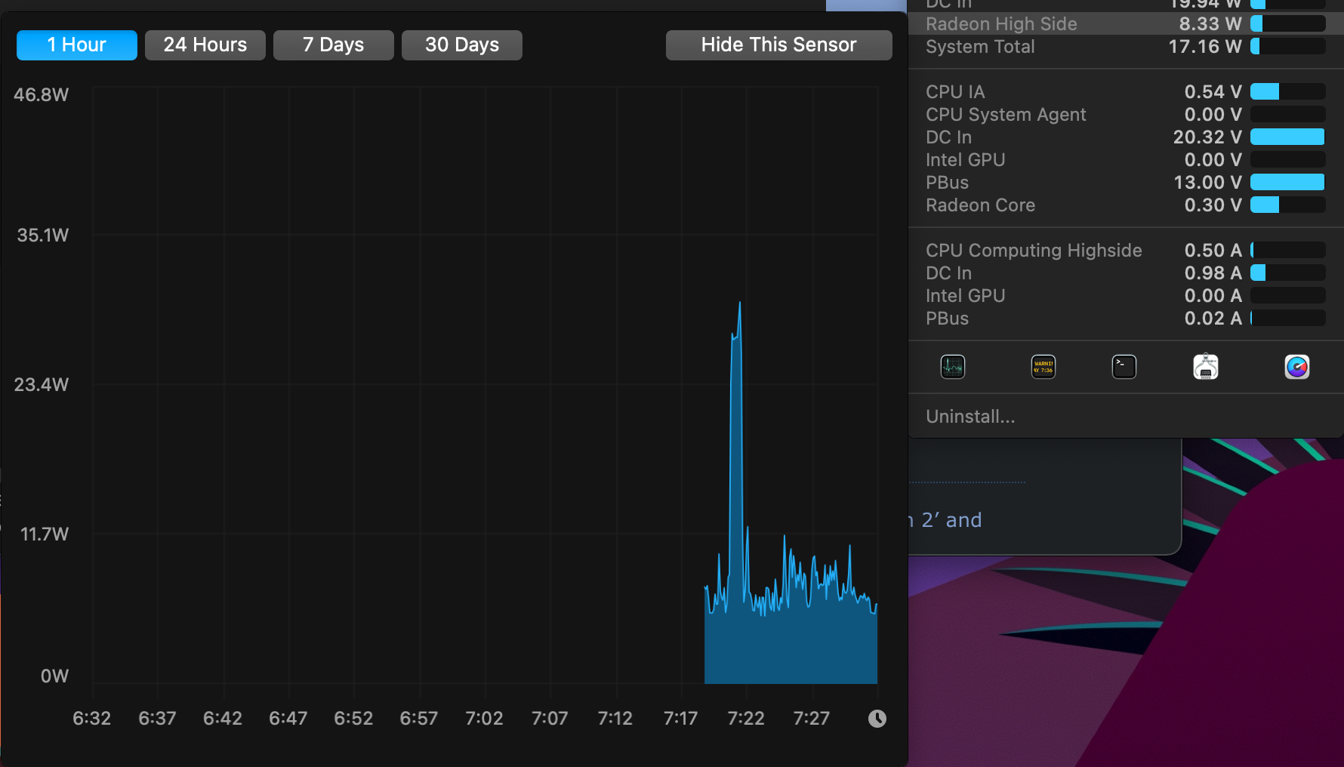Click the PBus current value
1344x767 pixels.
tap(1211, 318)
